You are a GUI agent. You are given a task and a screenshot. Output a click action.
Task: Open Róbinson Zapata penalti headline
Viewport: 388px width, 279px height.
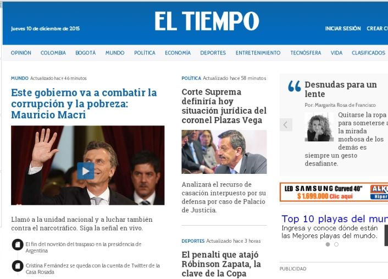221,264
